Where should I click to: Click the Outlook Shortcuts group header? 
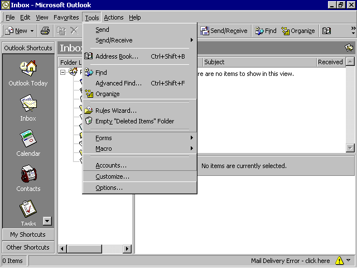click(x=28, y=48)
